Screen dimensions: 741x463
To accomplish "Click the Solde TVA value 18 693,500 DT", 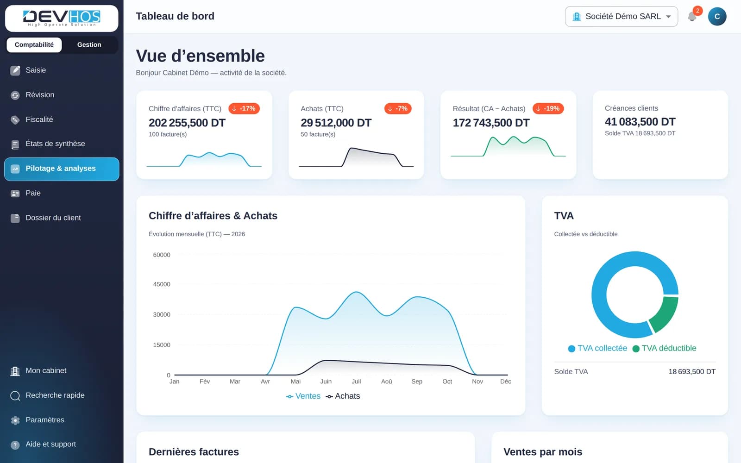I will pyautogui.click(x=692, y=372).
